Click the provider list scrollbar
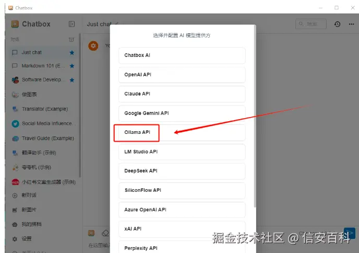 (255, 116)
